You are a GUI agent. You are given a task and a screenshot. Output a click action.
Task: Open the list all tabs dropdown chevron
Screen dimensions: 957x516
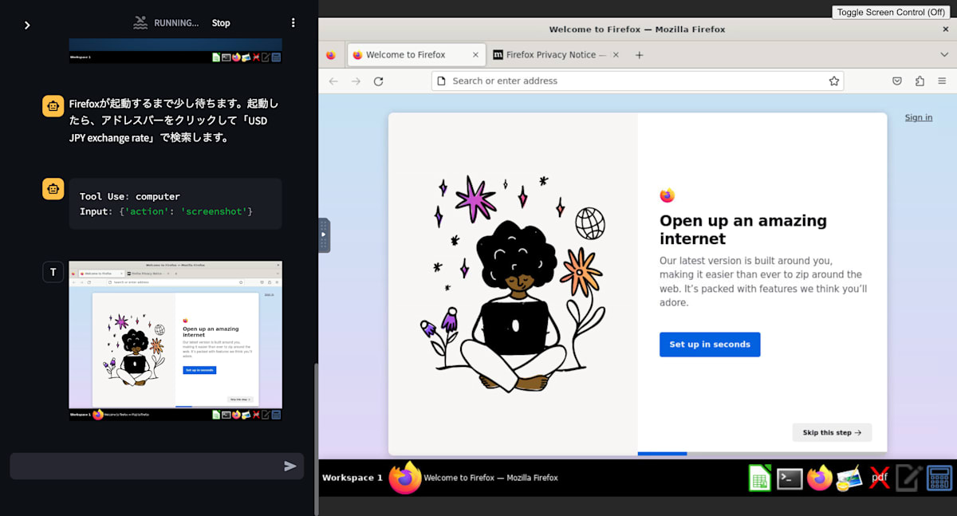tap(944, 55)
